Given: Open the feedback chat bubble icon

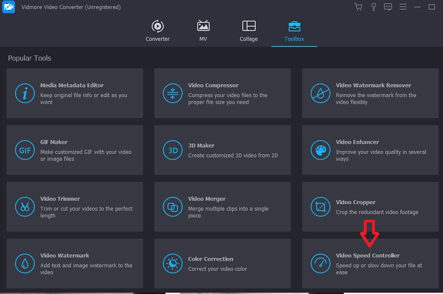Looking at the screenshot, I should 388,7.
